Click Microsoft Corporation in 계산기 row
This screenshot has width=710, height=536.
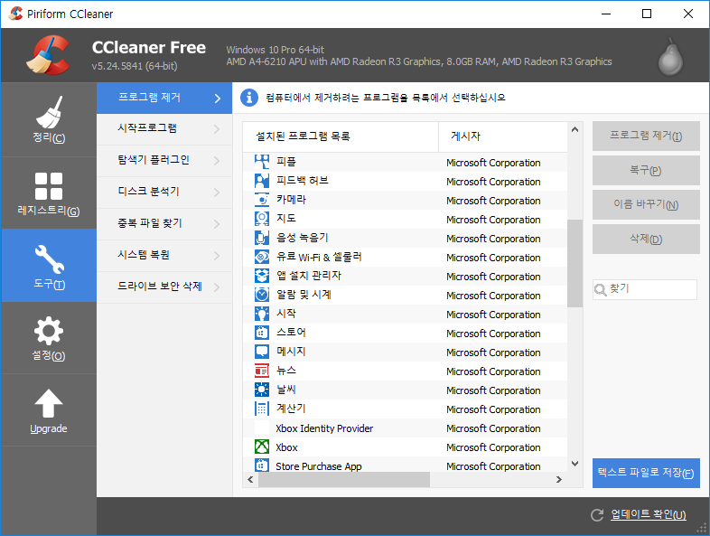click(493, 409)
